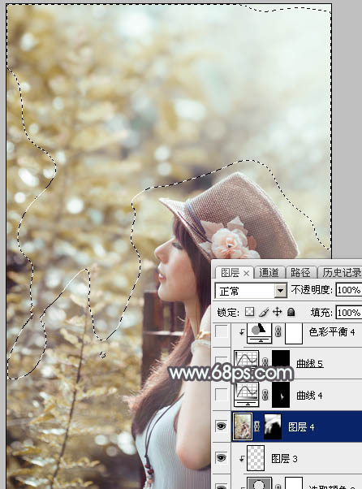
Task: Click the lock all padlock icon
Action: tap(291, 312)
